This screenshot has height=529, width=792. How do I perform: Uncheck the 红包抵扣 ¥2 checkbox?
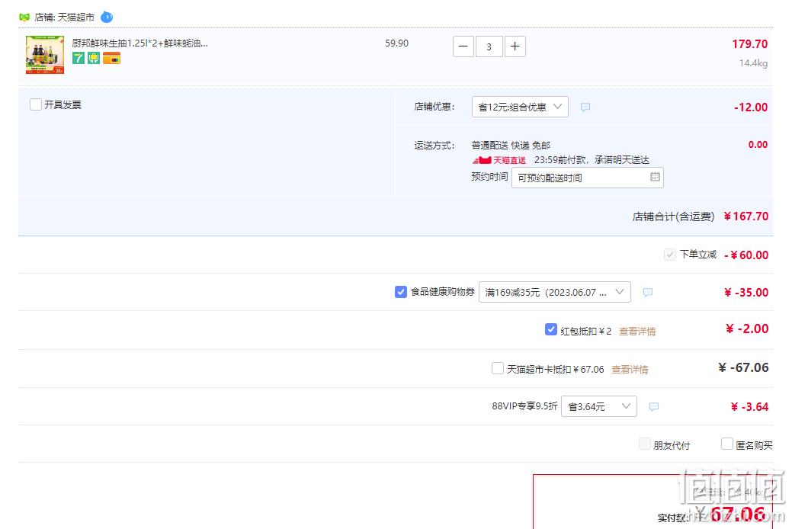pos(551,329)
